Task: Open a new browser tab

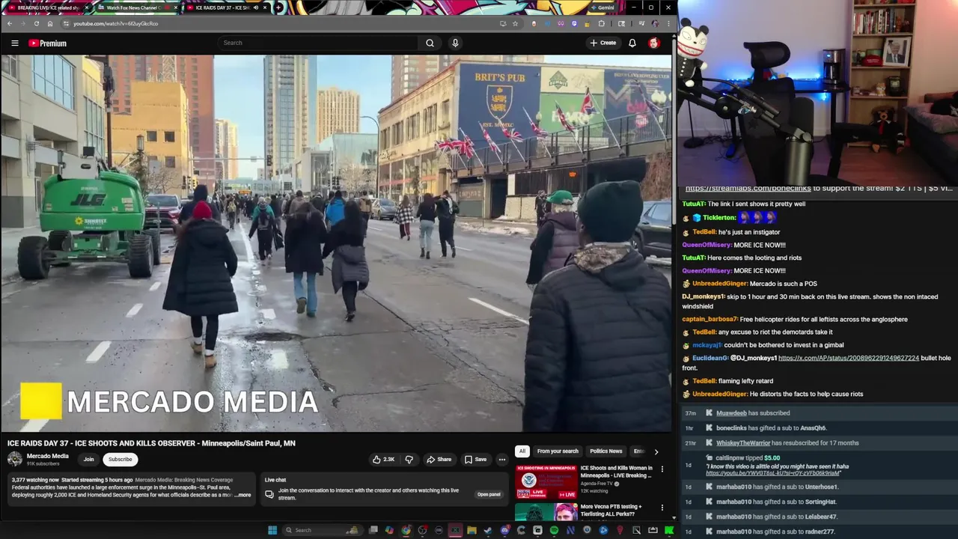Action: coord(278,7)
